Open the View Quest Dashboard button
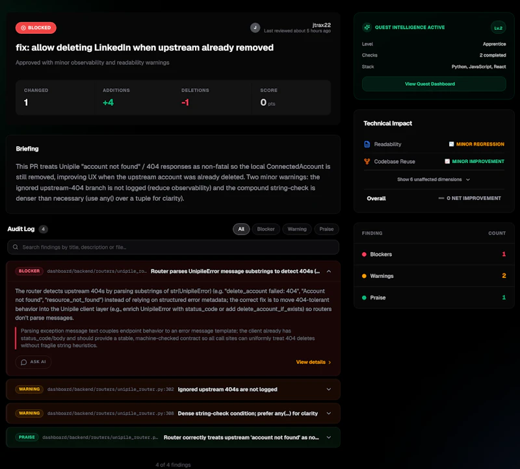520x469 pixels. (434, 84)
